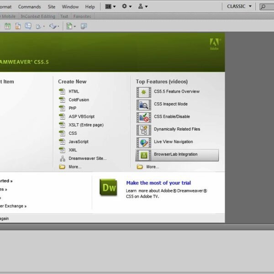The image size is (274, 274).
Task: Play the CSS Inspect Mode video icon
Action: (144, 105)
